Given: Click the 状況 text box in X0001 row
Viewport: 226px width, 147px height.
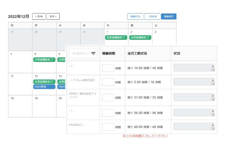Looking at the screenshot, I should [194, 97].
